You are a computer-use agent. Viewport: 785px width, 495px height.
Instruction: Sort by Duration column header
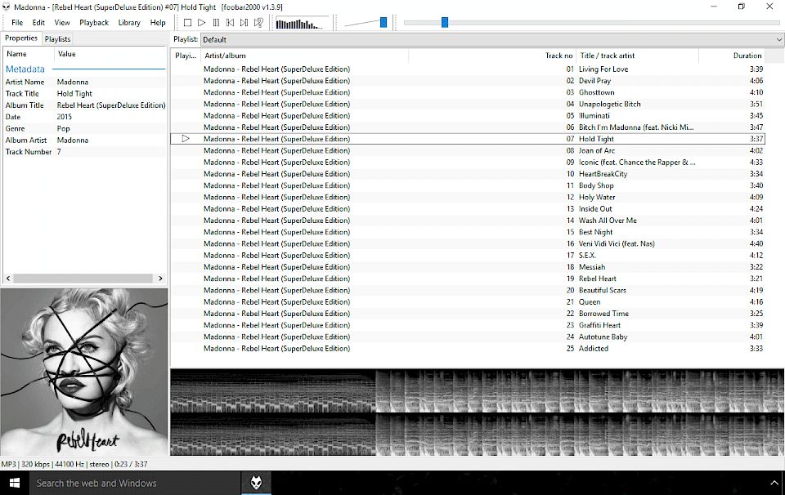pyautogui.click(x=732, y=56)
